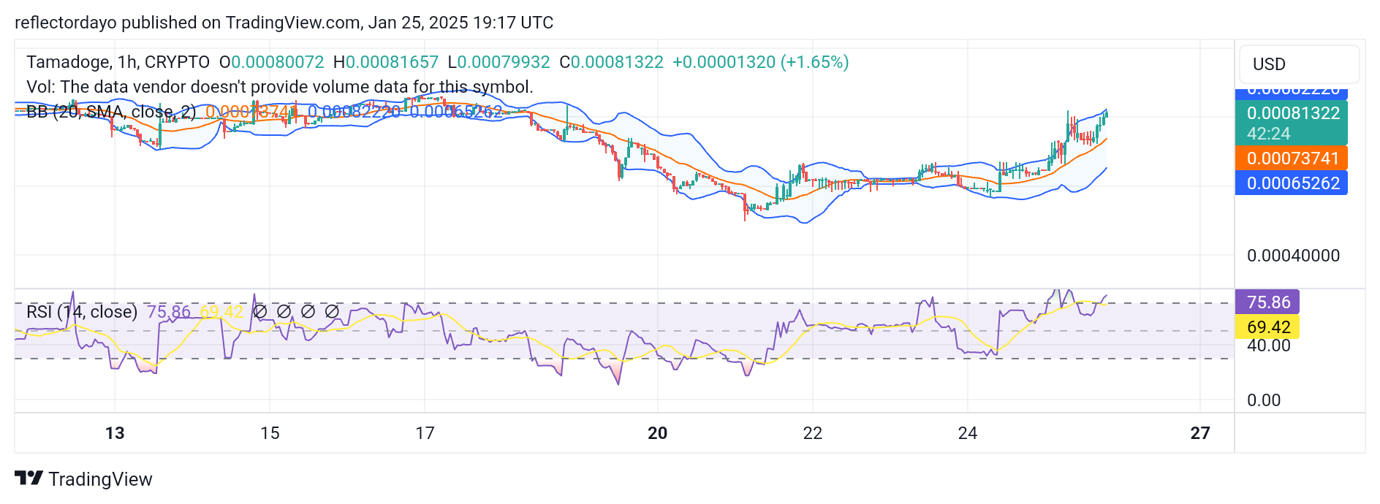Click the purple RSI value 75.86 in legend
Image resolution: width=1380 pixels, height=504 pixels.
(x=169, y=312)
